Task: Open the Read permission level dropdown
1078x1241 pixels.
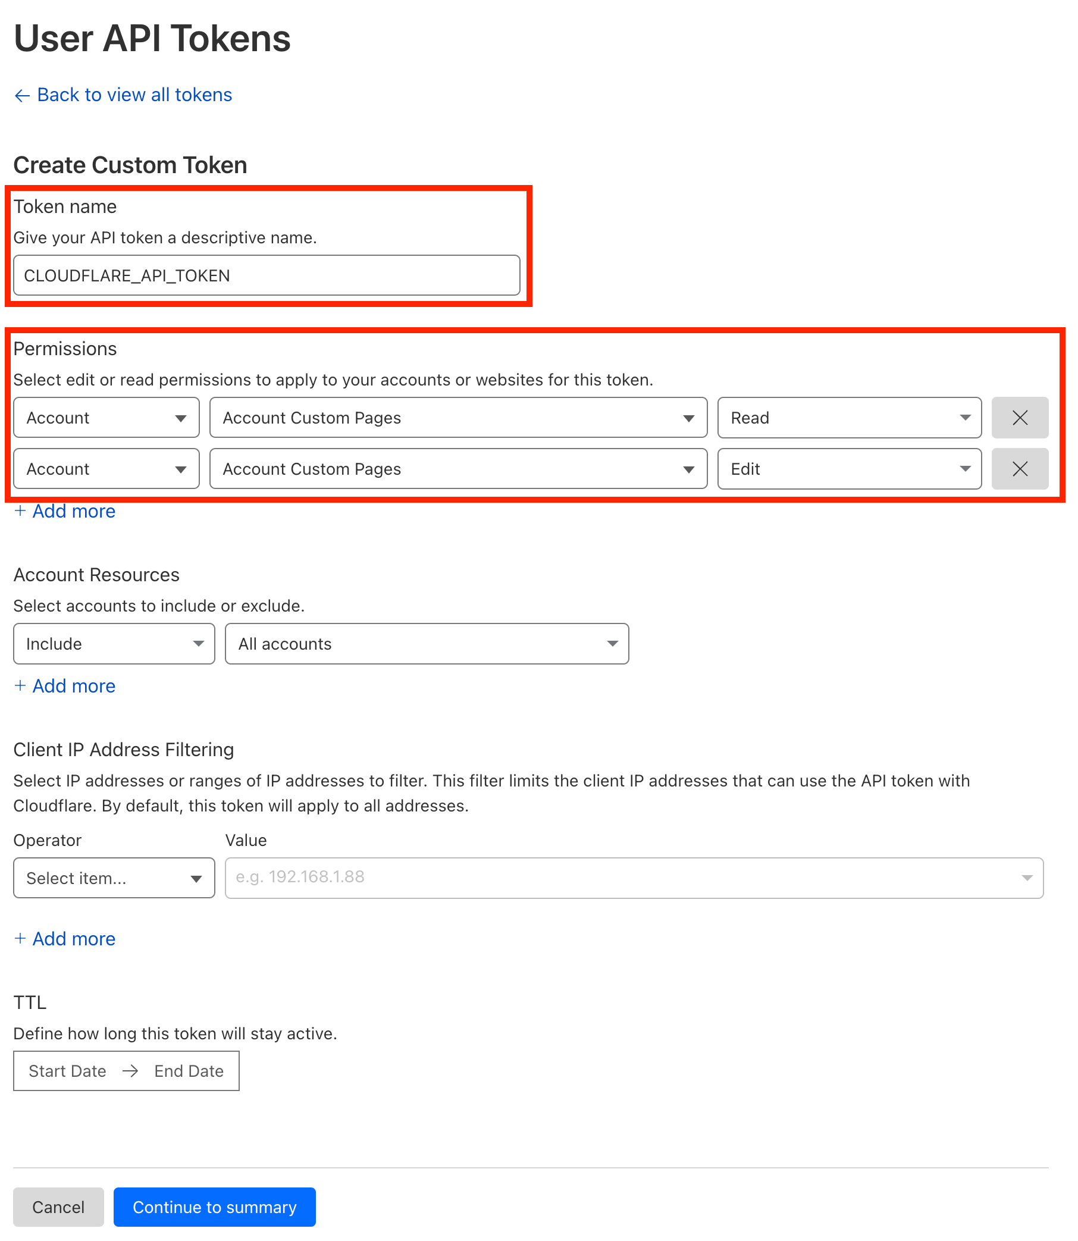Action: coord(849,418)
